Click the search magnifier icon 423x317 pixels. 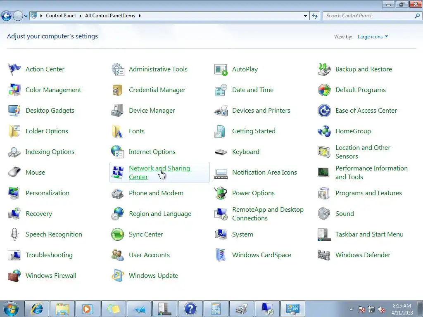(x=417, y=16)
